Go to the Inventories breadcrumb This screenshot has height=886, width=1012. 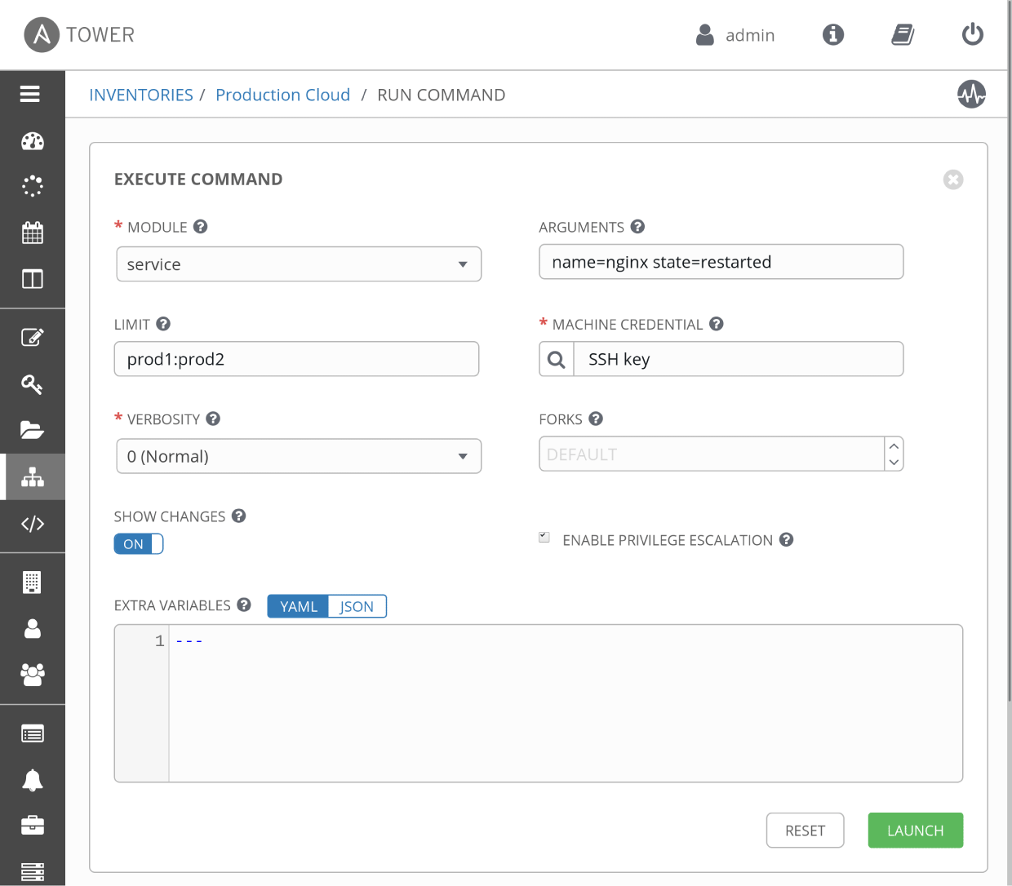(x=141, y=95)
